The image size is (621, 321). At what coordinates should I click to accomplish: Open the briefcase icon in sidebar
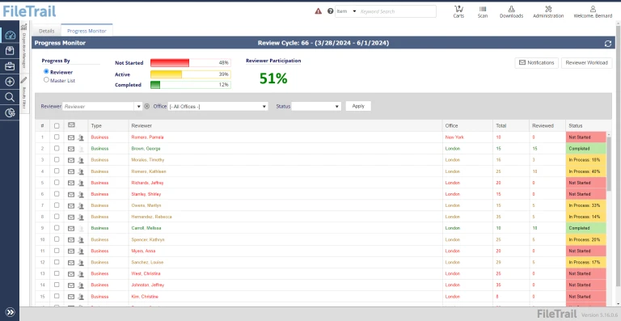point(10,66)
